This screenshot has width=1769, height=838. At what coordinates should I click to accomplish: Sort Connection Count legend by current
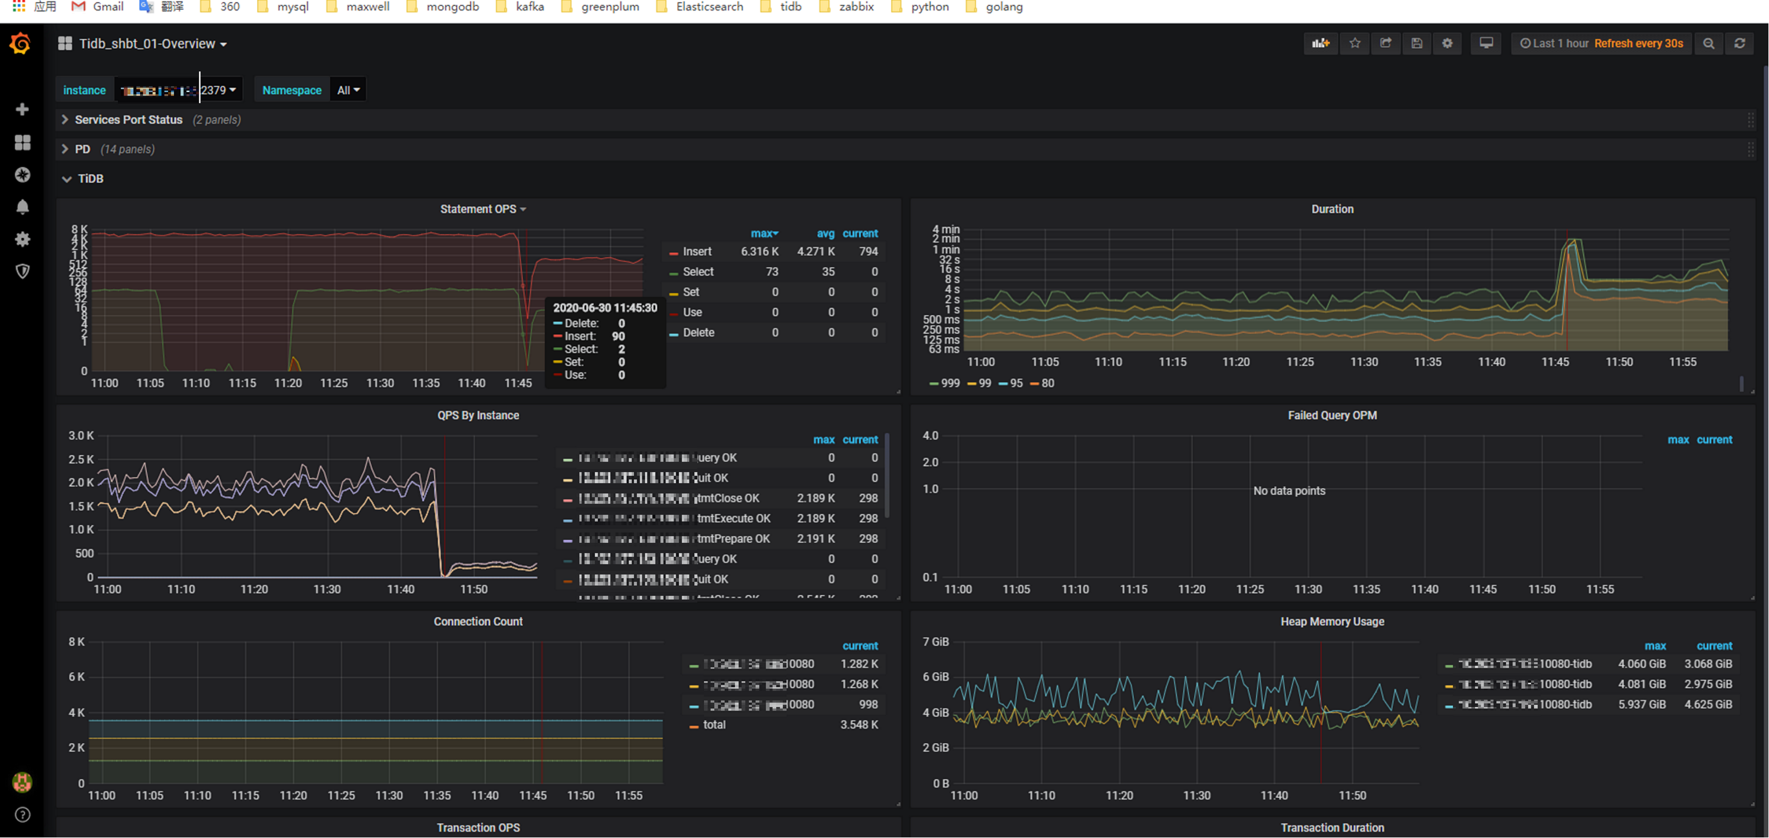(860, 646)
